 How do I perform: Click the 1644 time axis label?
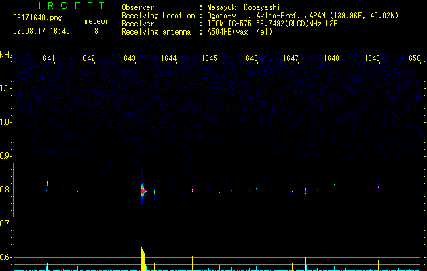tap(169, 58)
